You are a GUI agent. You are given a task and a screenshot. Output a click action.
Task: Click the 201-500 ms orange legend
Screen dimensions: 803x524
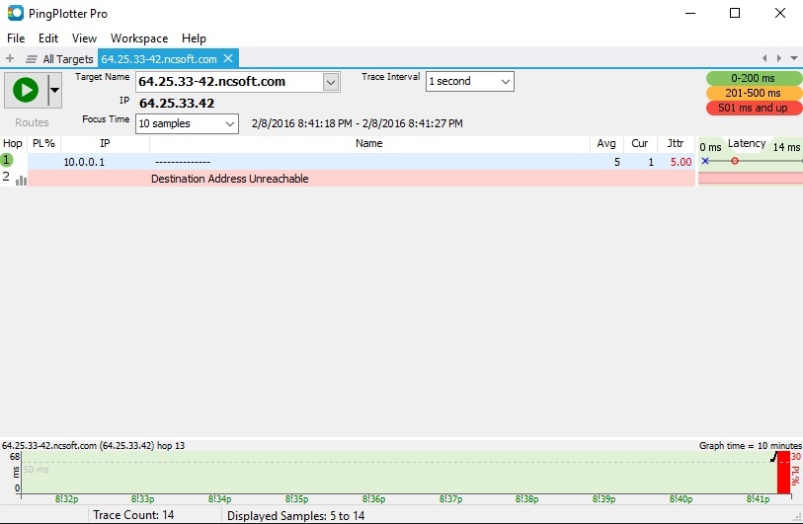point(753,93)
